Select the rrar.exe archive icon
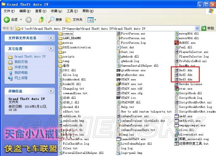This screenshot has width=216, height=156. [x=177, y=89]
